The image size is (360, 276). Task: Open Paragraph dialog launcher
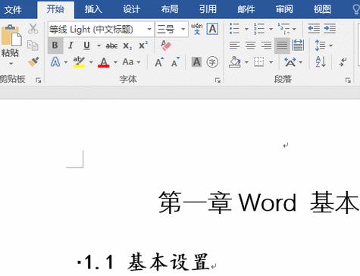pos(348,80)
